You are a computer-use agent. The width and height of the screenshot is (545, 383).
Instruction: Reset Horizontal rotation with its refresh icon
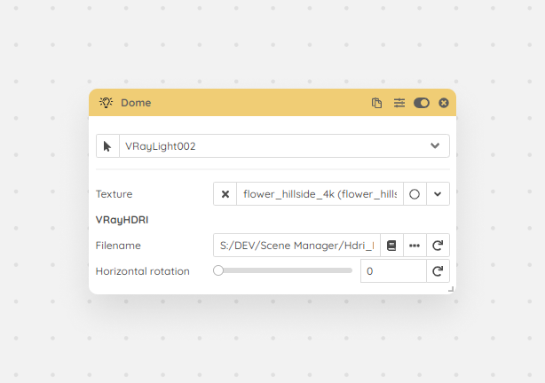[x=438, y=271]
